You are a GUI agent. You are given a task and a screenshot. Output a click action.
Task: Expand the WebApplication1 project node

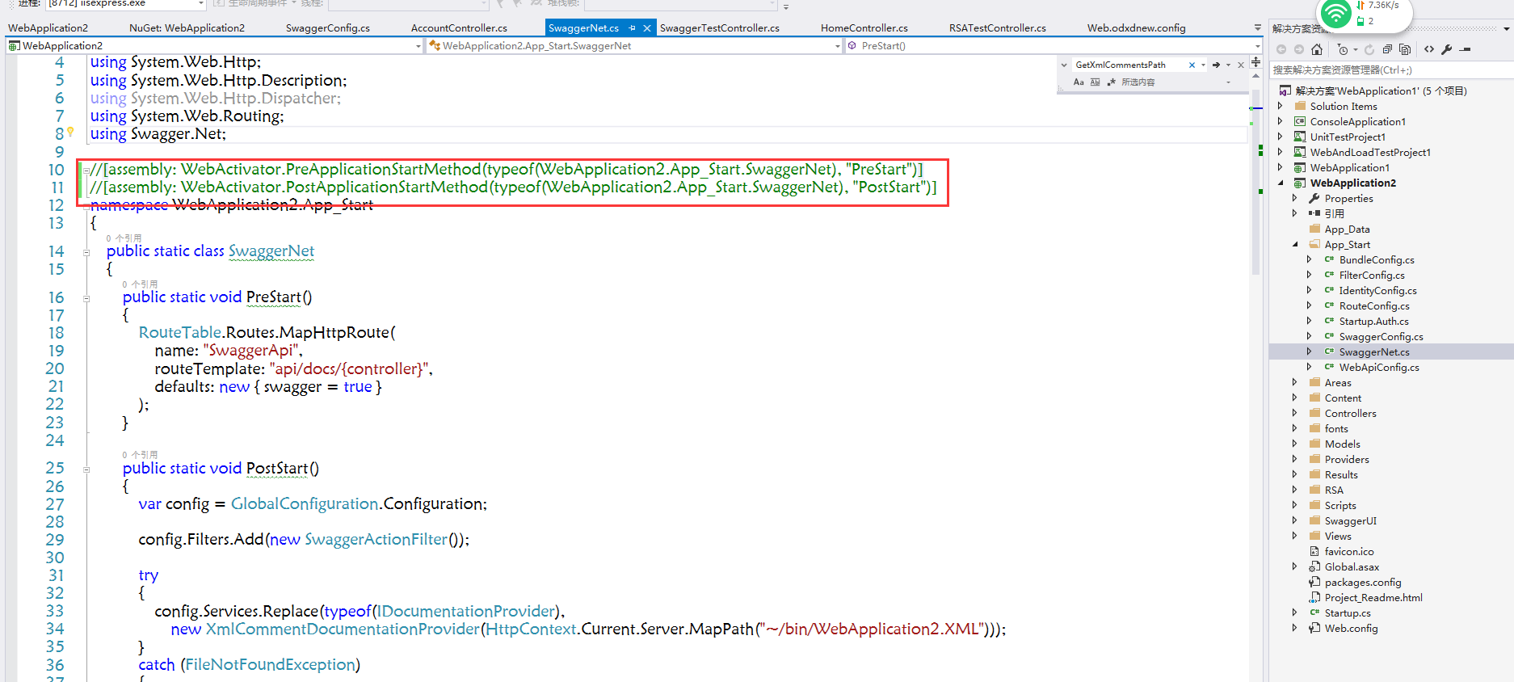coord(1281,168)
